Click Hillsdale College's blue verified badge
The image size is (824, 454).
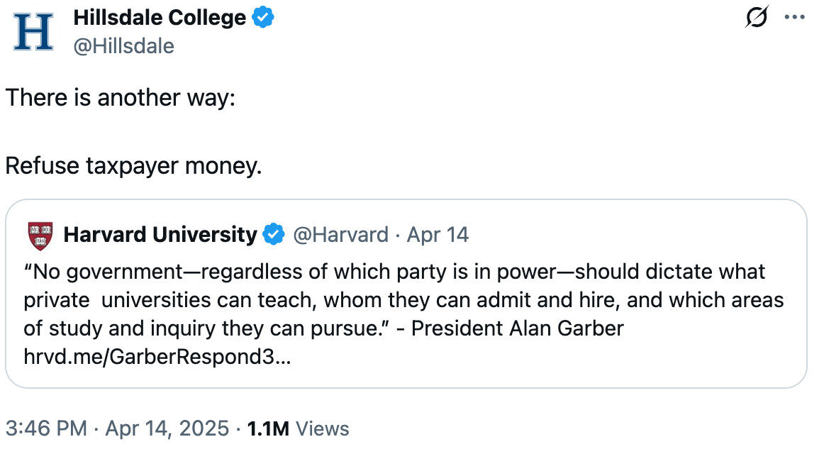pos(263,17)
